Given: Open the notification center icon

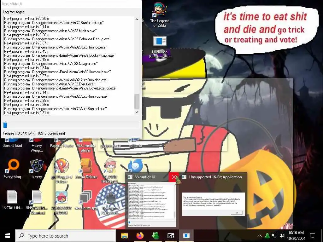Looking at the screenshot, I should [x=313, y=236].
